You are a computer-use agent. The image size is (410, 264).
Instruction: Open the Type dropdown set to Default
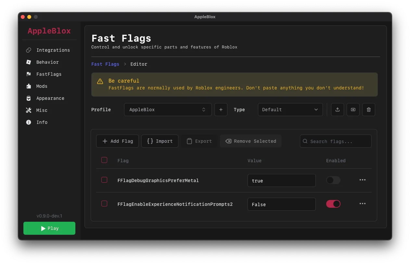[x=290, y=110]
